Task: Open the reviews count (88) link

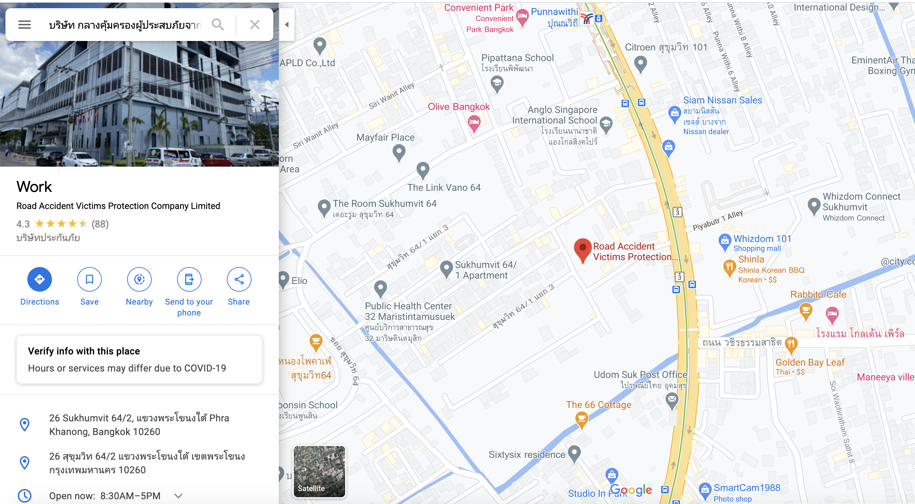Action: [100, 224]
